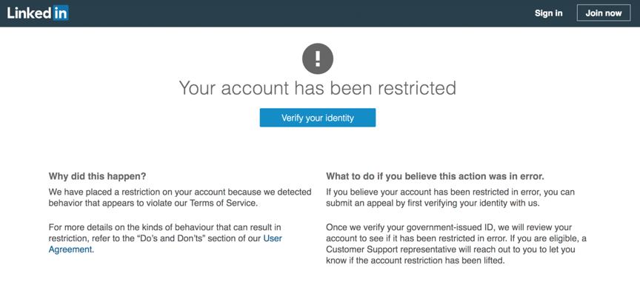Click the empty middle of the dark header bar
This screenshot has height=296, width=640.
(x=296, y=13)
